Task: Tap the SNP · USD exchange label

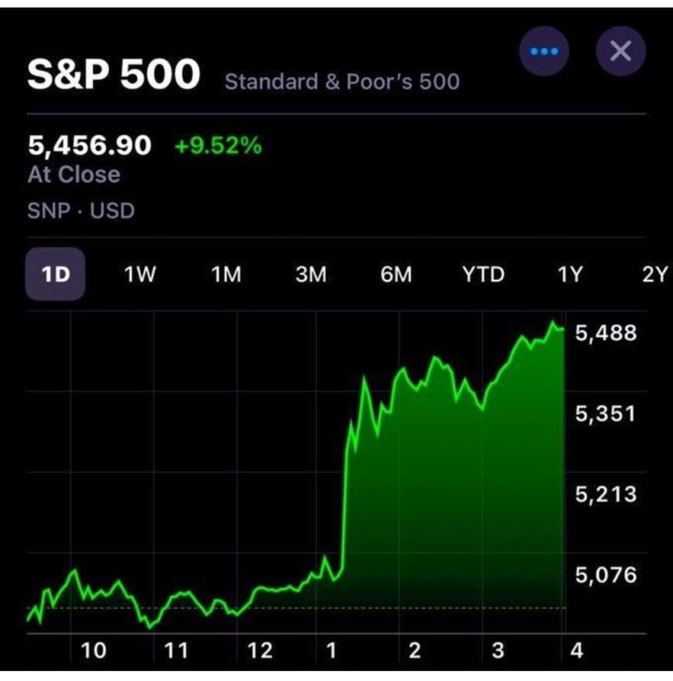Action: 81,211
